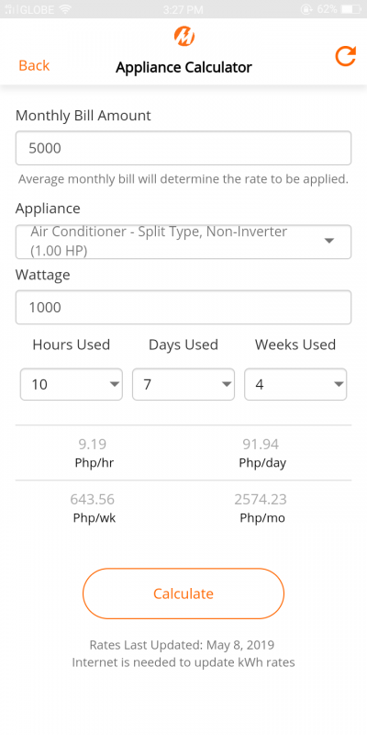Click the Appliance dropdown arrow
The width and height of the screenshot is (367, 735).
(329, 241)
